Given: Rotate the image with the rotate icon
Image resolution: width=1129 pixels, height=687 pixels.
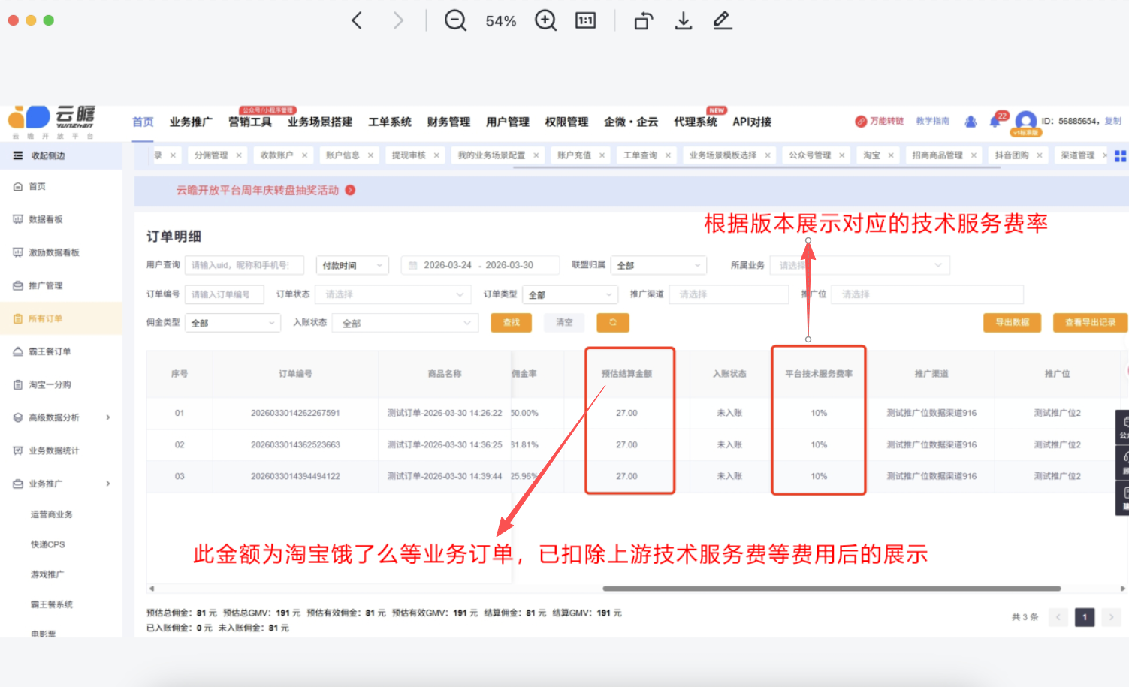Looking at the screenshot, I should pos(644,20).
